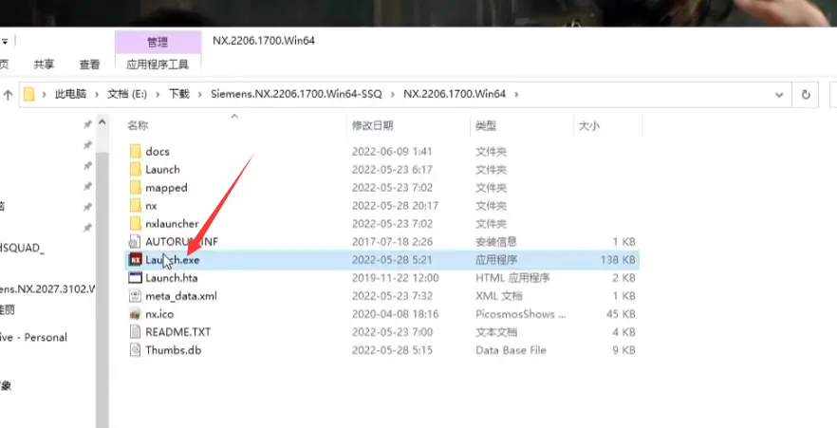Open the 共享 ribbon tab

(x=44, y=65)
